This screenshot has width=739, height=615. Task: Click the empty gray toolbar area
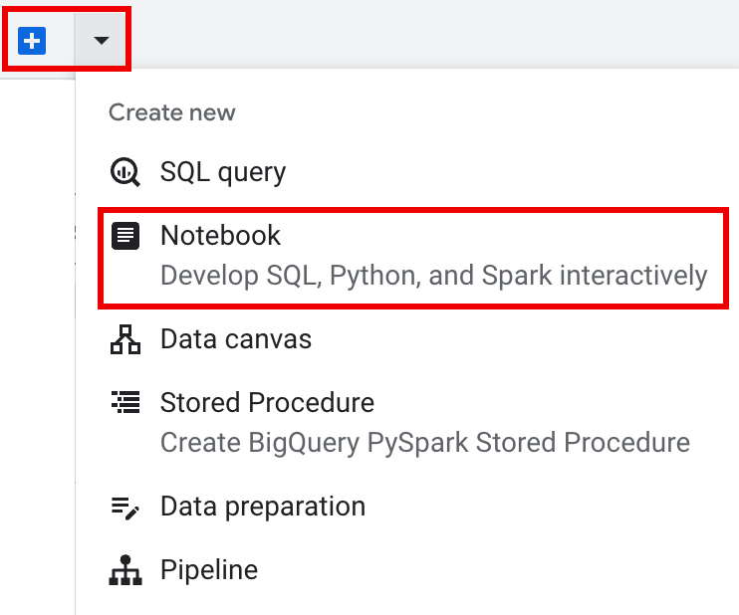(428, 35)
